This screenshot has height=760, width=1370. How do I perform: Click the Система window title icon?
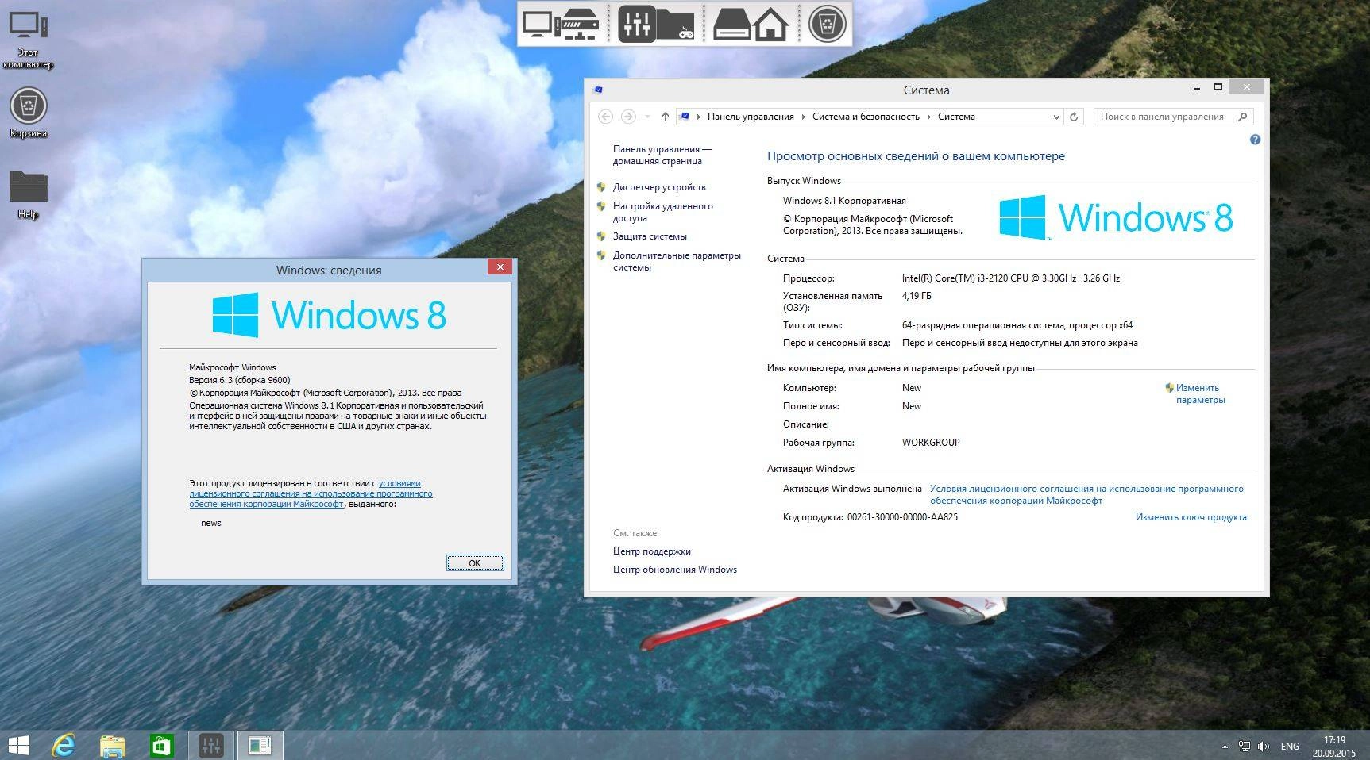(598, 90)
